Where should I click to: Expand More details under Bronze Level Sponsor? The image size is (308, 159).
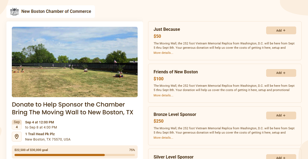[163, 138]
